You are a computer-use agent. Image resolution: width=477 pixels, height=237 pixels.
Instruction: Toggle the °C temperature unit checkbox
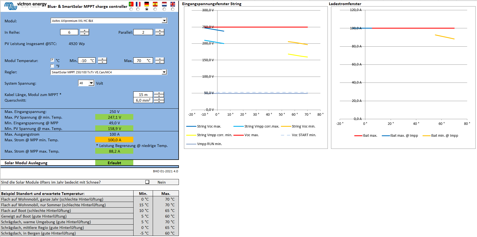pyautogui.click(x=52, y=60)
